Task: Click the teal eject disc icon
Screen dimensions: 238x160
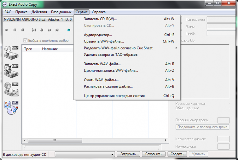Action: click(x=69, y=30)
